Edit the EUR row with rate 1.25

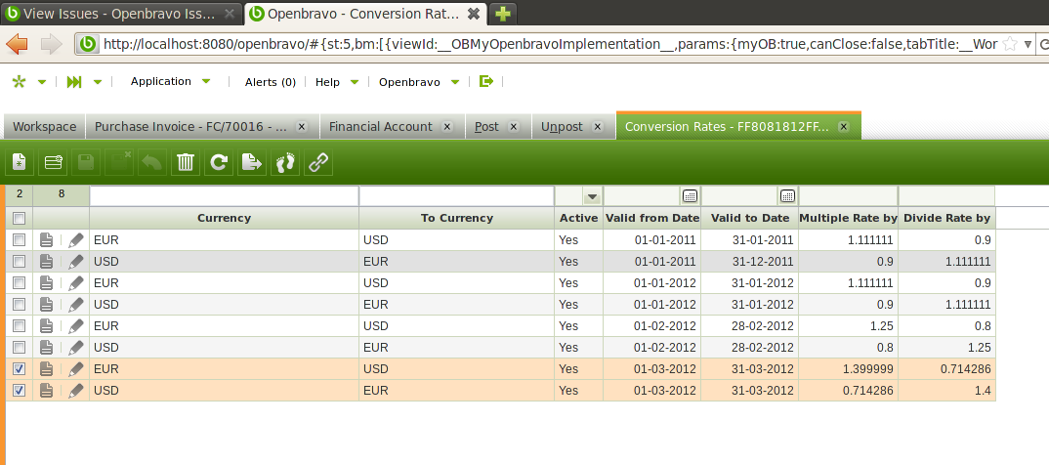click(76, 326)
